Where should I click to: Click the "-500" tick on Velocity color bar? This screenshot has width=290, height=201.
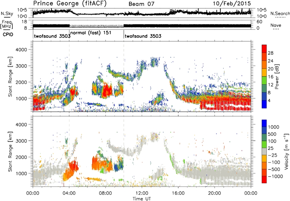click(x=274, y=169)
